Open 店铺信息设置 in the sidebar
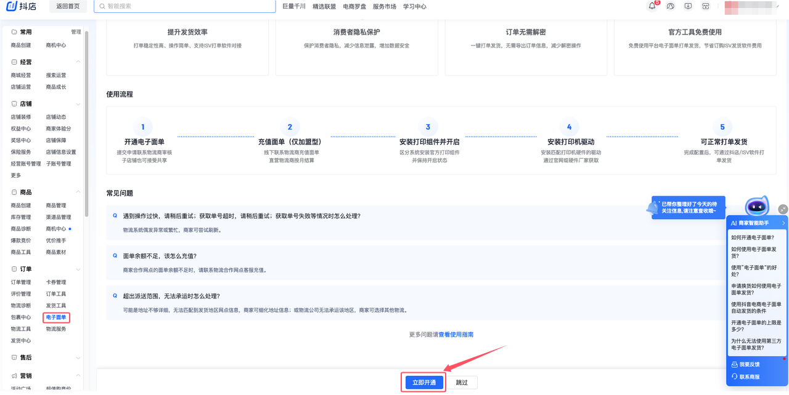The height and width of the screenshot is (395, 789). click(x=61, y=152)
